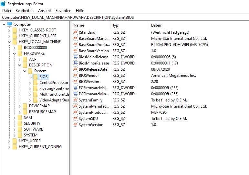Expand the DEVICEMAP key

point(19,106)
